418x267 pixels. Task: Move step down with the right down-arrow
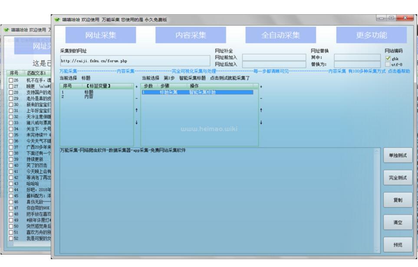click(261, 122)
